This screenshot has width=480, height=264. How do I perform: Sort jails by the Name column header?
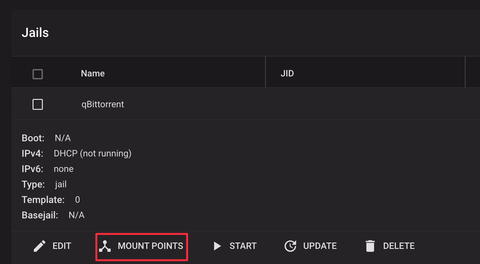93,74
